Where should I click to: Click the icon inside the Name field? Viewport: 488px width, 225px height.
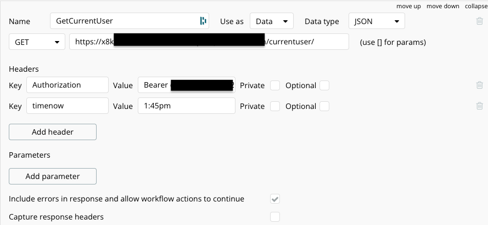click(x=203, y=21)
